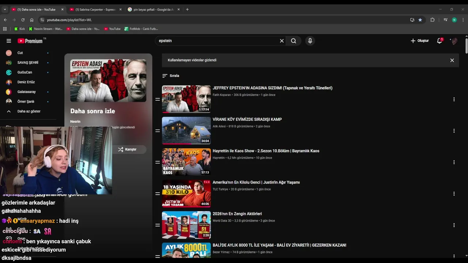Go back in browser history
Viewport: 468px width, 263px height.
5,20
